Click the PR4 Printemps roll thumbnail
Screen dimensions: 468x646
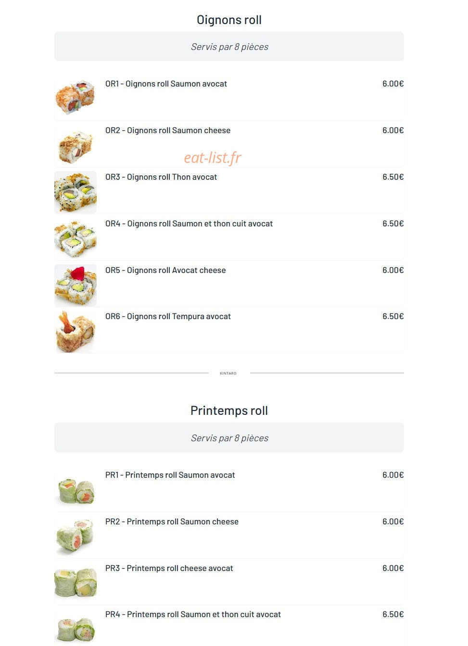click(76, 627)
